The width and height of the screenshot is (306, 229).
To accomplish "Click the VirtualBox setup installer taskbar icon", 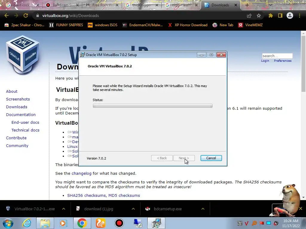I will click(156, 223).
